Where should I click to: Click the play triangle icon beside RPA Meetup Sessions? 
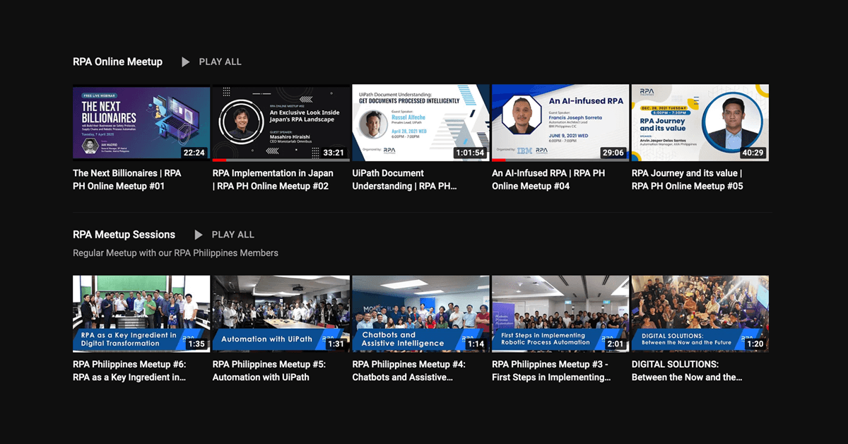click(199, 235)
